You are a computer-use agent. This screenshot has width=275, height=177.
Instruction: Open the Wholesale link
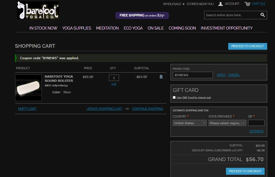point(172,4)
